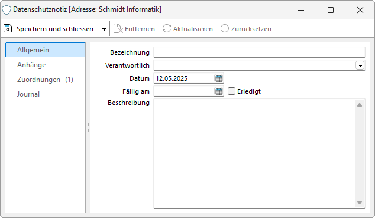
Task: Open calendar picker for Fällig am field
Action: point(219,91)
